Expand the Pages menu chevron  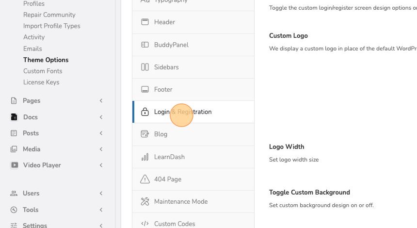[101, 100]
